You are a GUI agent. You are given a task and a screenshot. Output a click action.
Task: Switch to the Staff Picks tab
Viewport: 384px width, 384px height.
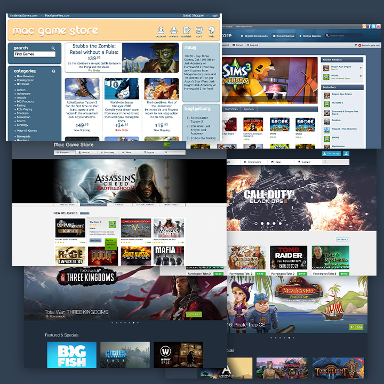231,108
